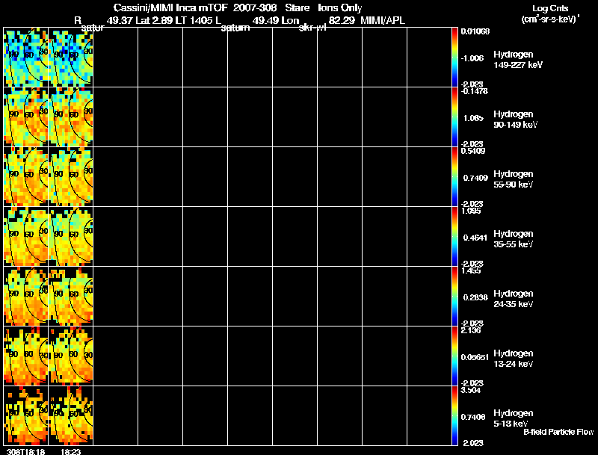Choose the 18:18 panel in Hydrogen 13-24 keV row
Image resolution: width=598 pixels, height=455 pixels.
point(26,356)
